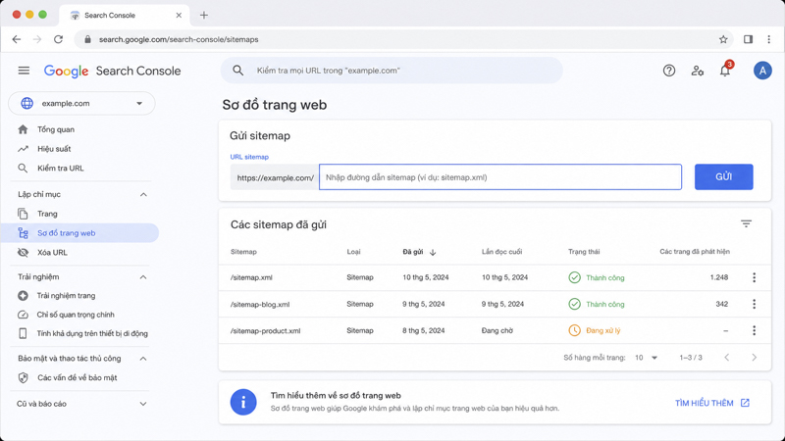Open the hamburger main menu icon
785x441 pixels.
[24, 71]
